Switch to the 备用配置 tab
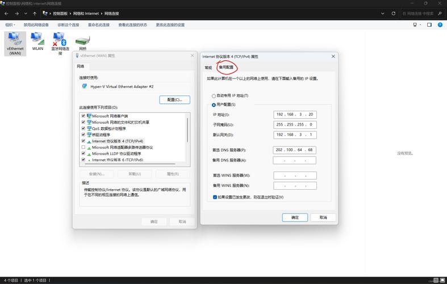Viewport: 447px width, 284px height. pyautogui.click(x=226, y=67)
